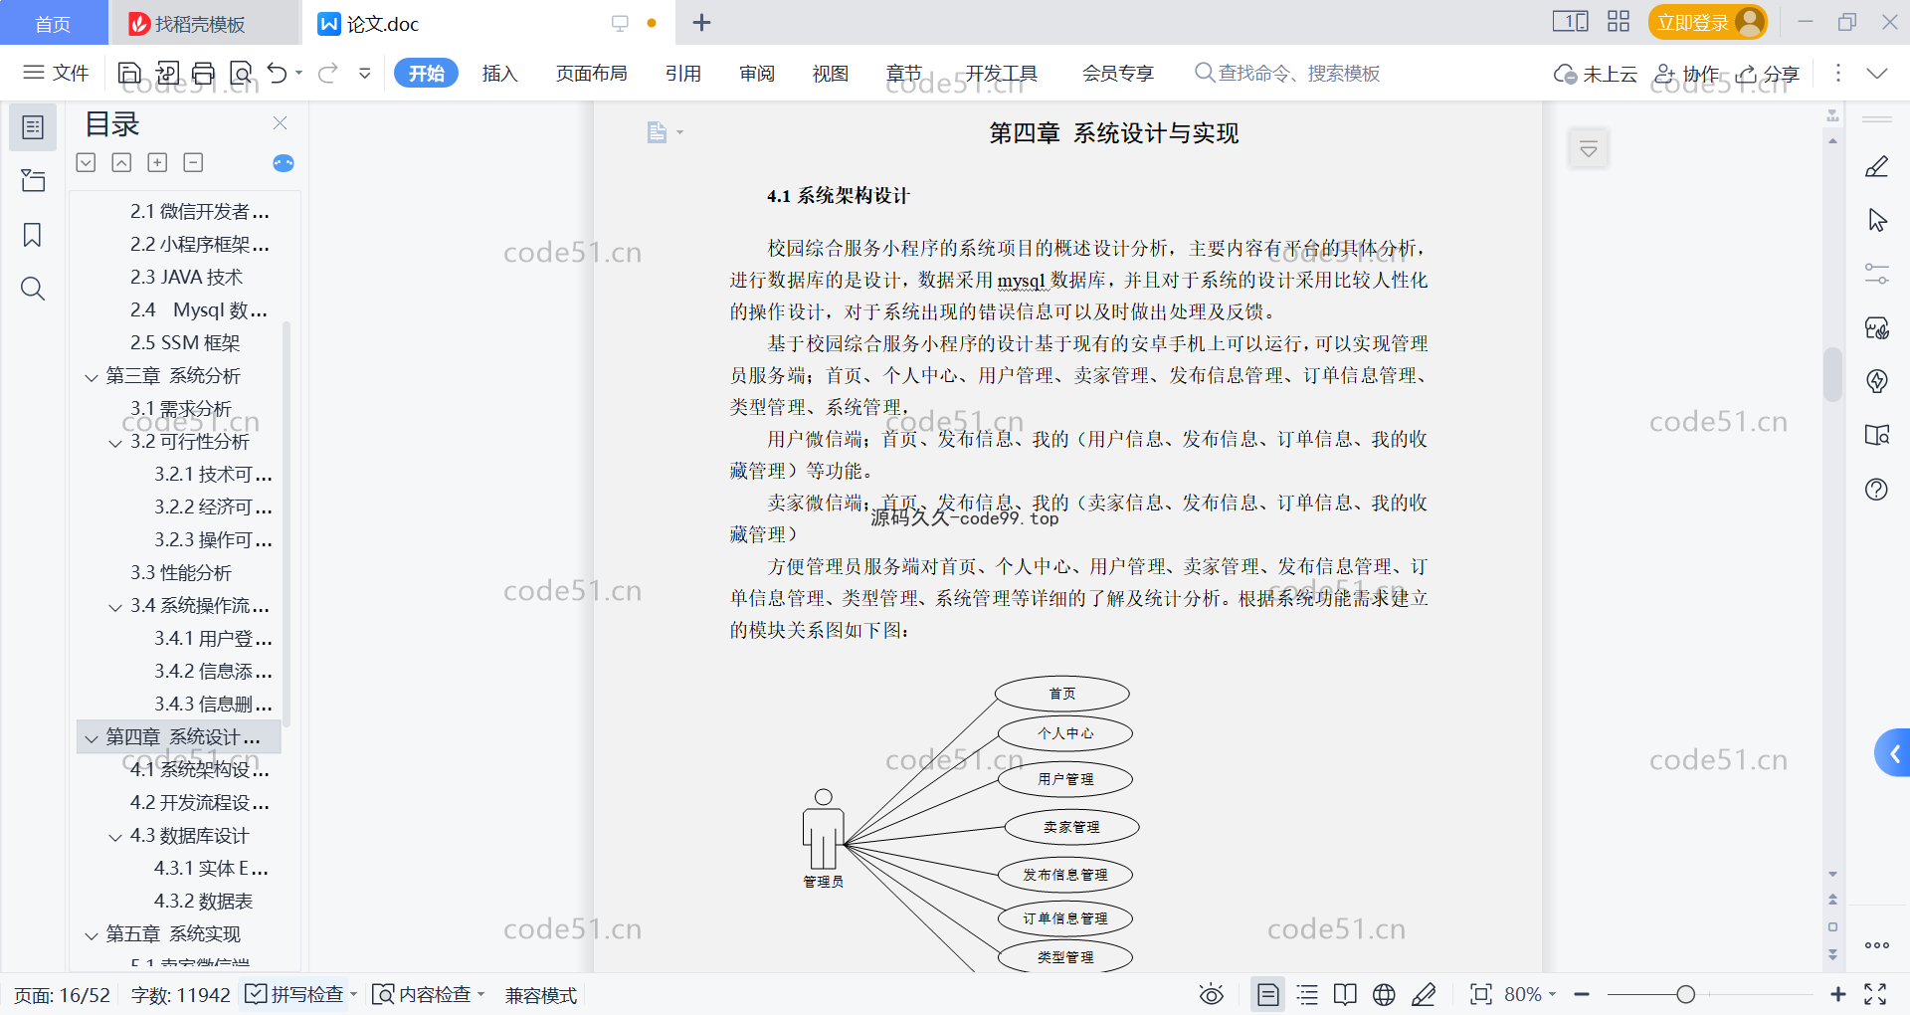Image resolution: width=1910 pixels, height=1015 pixels.
Task: Select 2.3 JAVA 技术 in outline
Action: 186,278
